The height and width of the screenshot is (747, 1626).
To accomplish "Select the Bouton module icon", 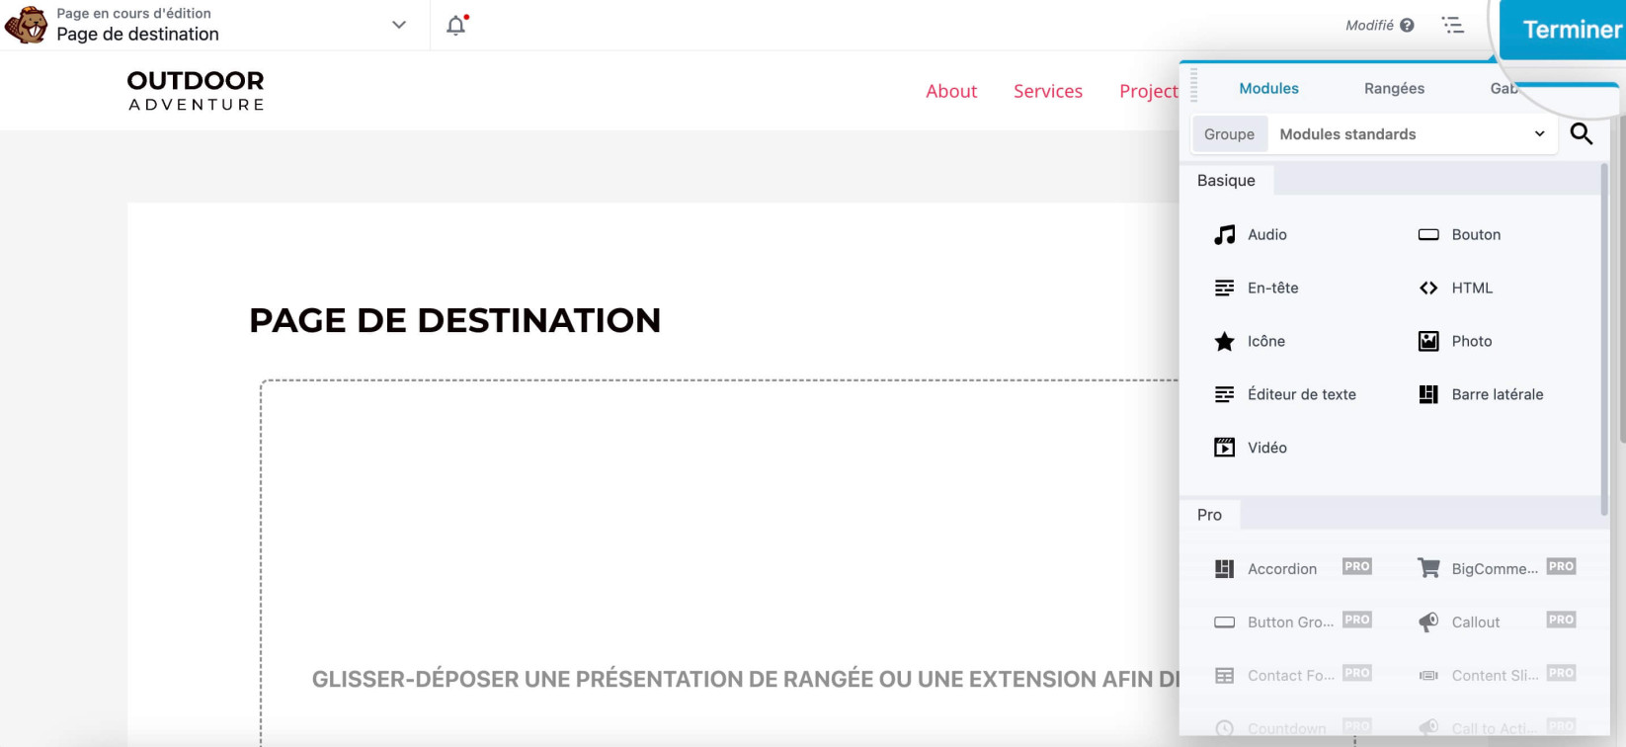I will pyautogui.click(x=1428, y=234).
